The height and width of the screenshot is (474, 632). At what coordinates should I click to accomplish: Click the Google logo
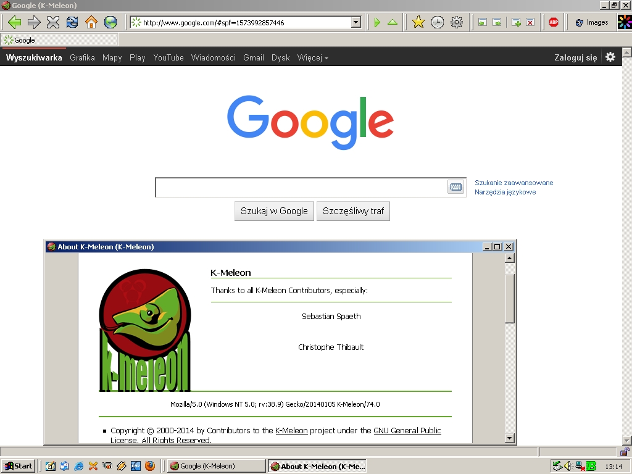pyautogui.click(x=310, y=122)
